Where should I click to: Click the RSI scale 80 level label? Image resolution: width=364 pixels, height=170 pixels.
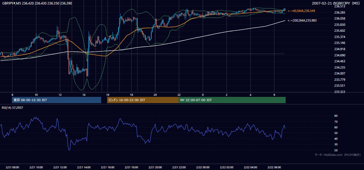tap(336, 116)
